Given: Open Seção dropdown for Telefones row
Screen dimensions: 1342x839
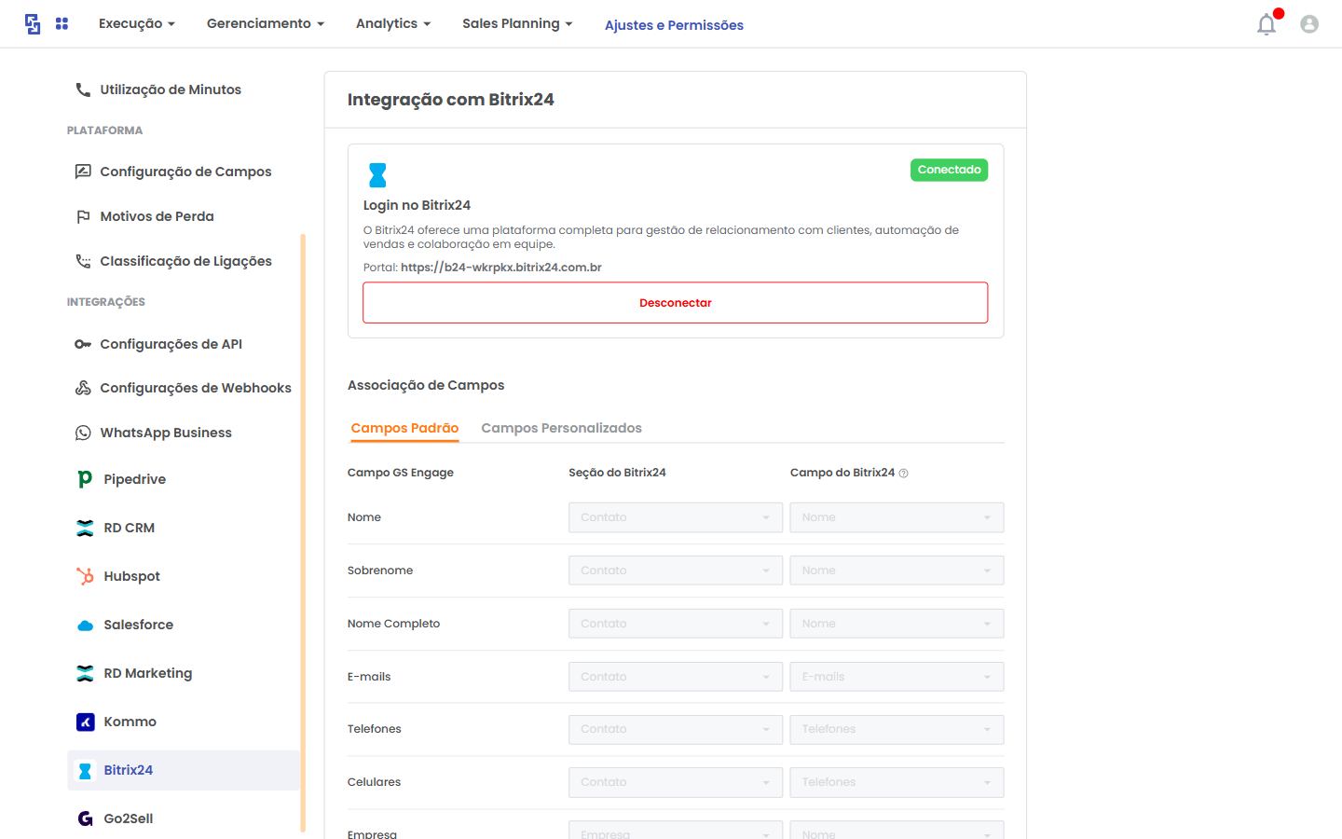Looking at the screenshot, I should (x=676, y=729).
